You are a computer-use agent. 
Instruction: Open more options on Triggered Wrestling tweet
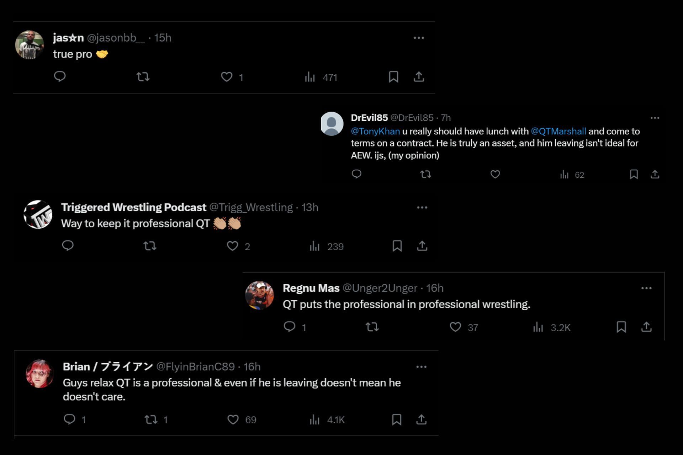(x=422, y=207)
